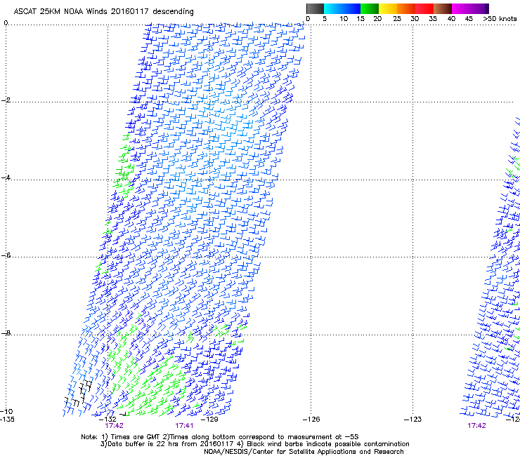Screen dimensions: 520x456
Task: Click the '-4' latitude axis label
Action: [6, 177]
